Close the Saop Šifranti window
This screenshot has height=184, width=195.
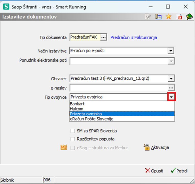(186, 7)
